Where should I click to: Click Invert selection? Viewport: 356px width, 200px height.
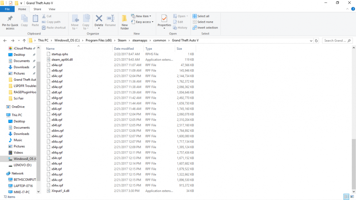(x=205, y=28)
